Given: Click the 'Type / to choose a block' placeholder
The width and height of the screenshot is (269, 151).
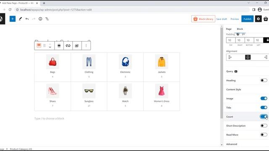Looking at the screenshot, I should 49,118.
